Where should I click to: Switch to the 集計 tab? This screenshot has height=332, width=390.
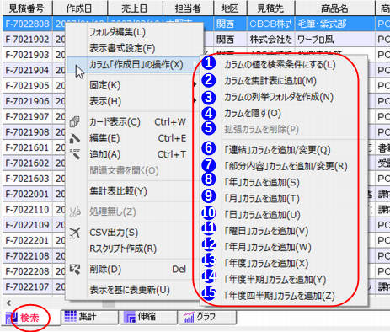point(89,317)
